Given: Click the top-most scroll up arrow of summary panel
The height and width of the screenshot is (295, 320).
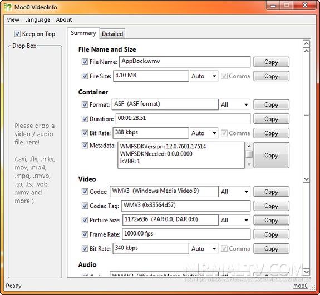Looking at the screenshot, I should click(x=306, y=43).
